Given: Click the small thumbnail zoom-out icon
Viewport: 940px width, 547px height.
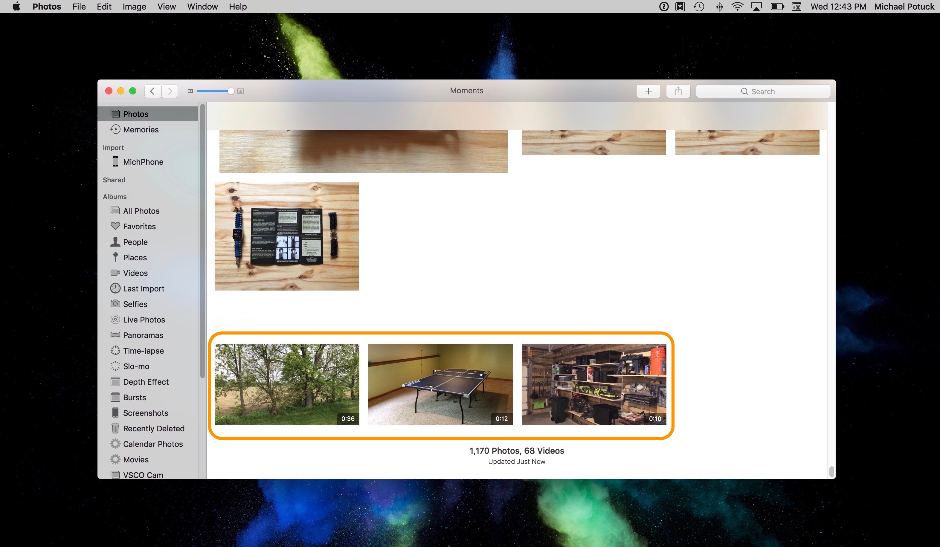Looking at the screenshot, I should click(x=190, y=91).
